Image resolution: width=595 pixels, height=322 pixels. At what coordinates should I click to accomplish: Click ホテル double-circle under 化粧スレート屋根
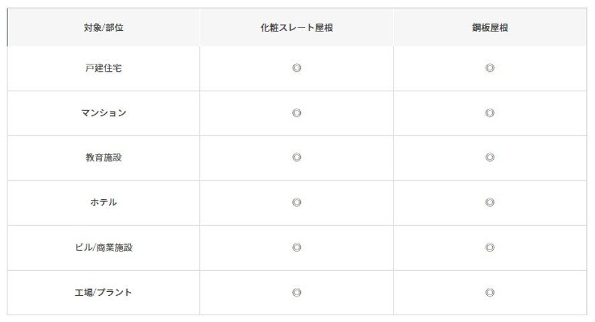pyautogui.click(x=297, y=202)
